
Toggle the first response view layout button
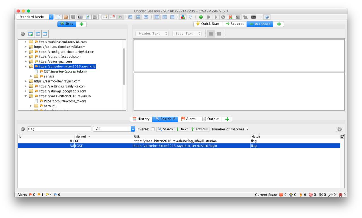[210, 34]
